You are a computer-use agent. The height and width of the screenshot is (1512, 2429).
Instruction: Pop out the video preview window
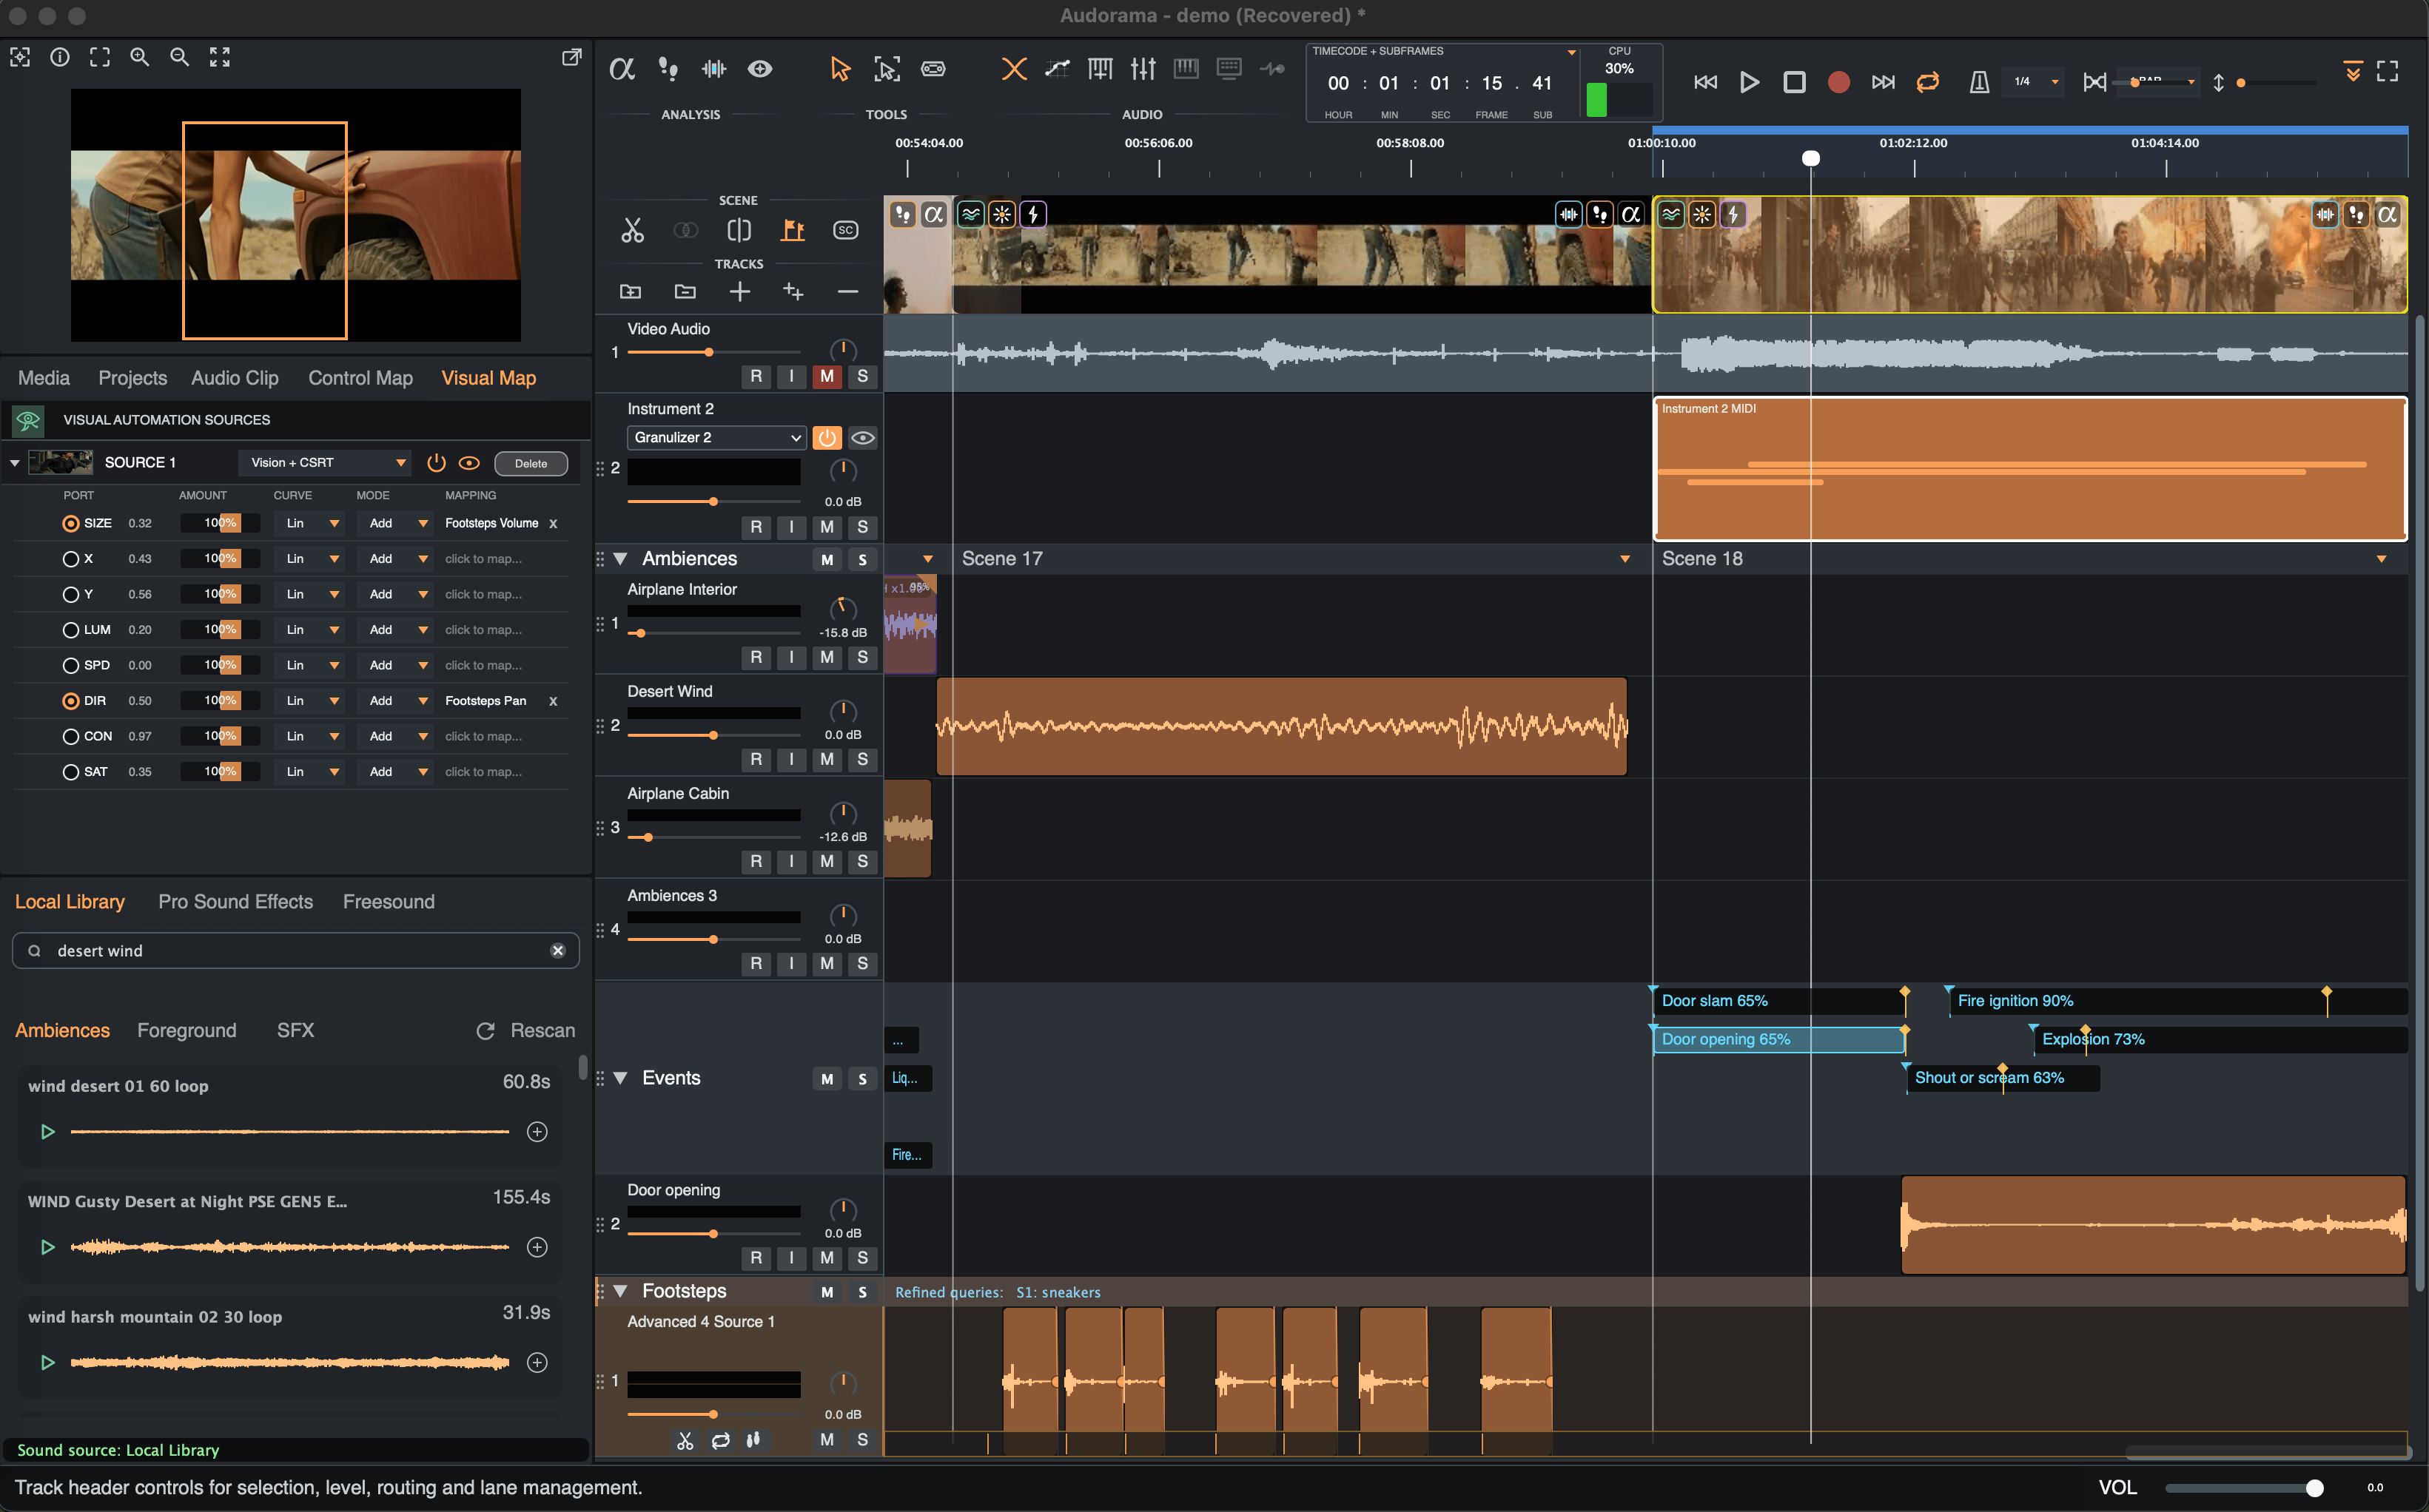tap(571, 57)
